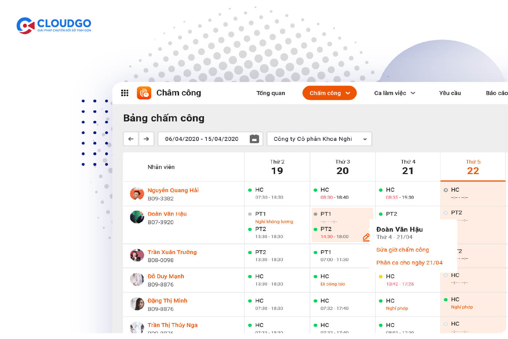
Task: Click Đặng Thị Minh's avatar
Action: (x=137, y=304)
